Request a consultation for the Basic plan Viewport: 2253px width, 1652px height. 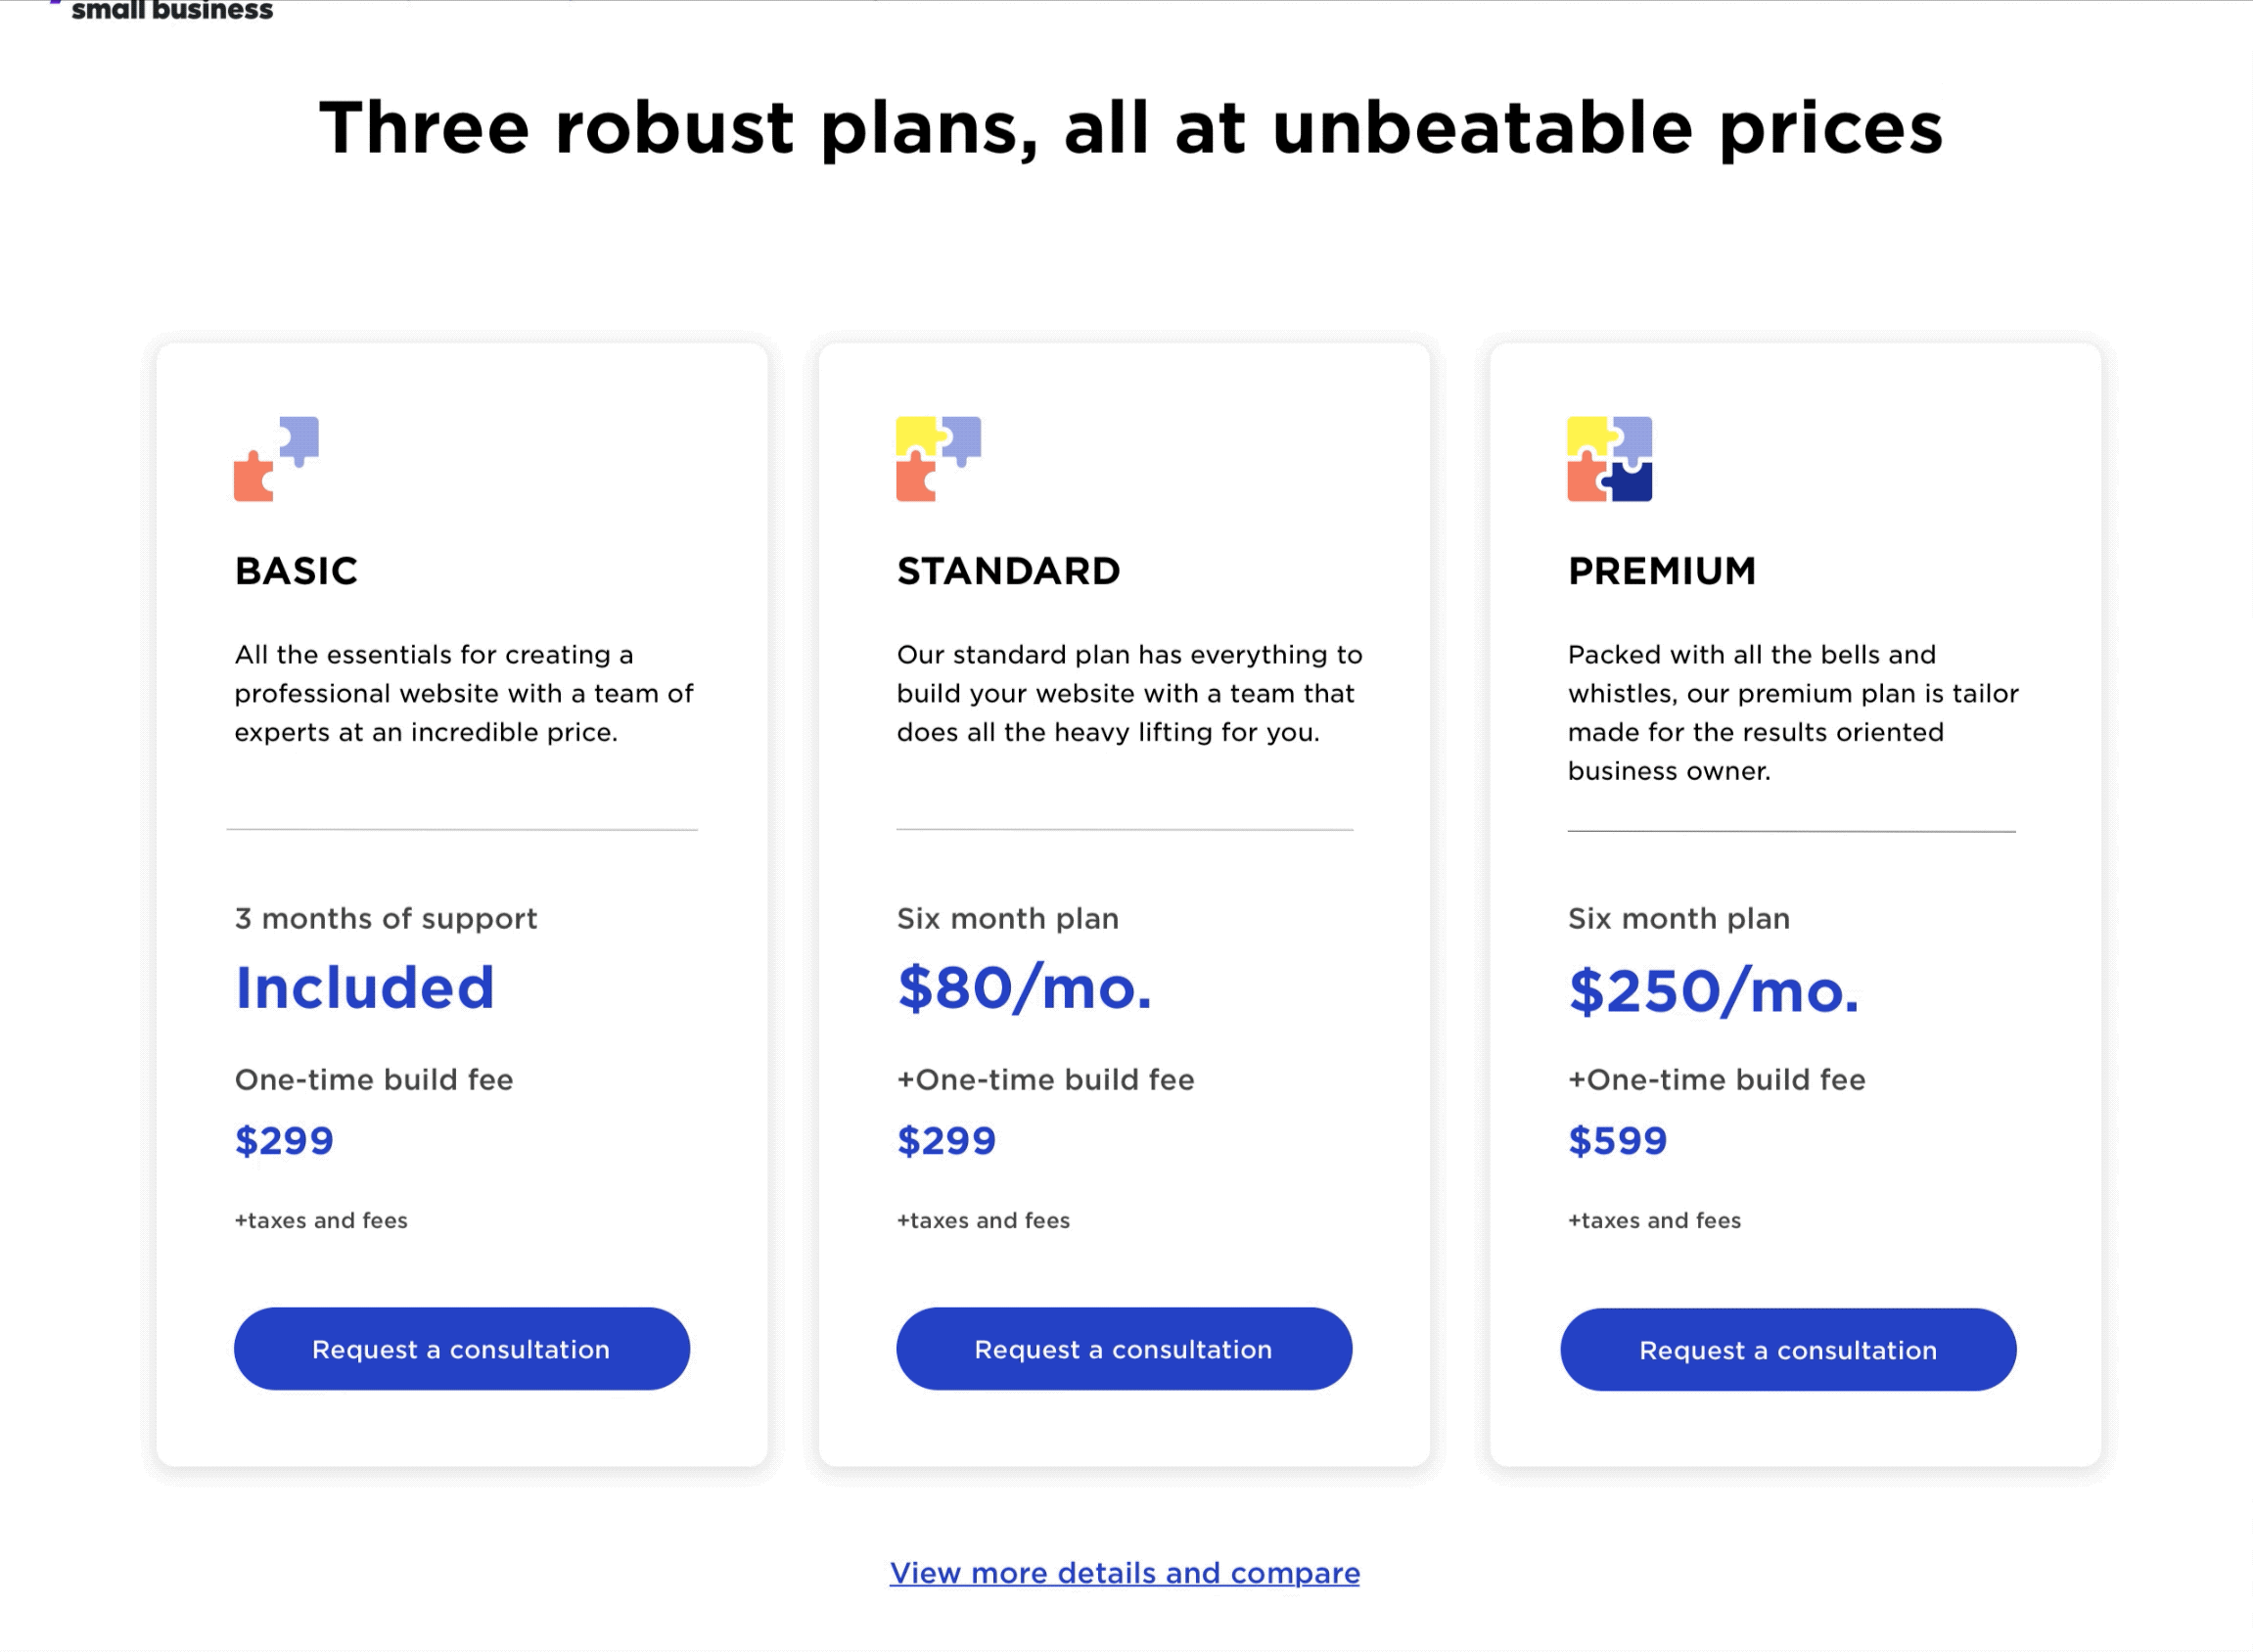click(x=461, y=1349)
